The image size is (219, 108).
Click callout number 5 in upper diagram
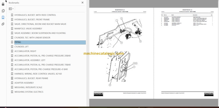(140, 41)
